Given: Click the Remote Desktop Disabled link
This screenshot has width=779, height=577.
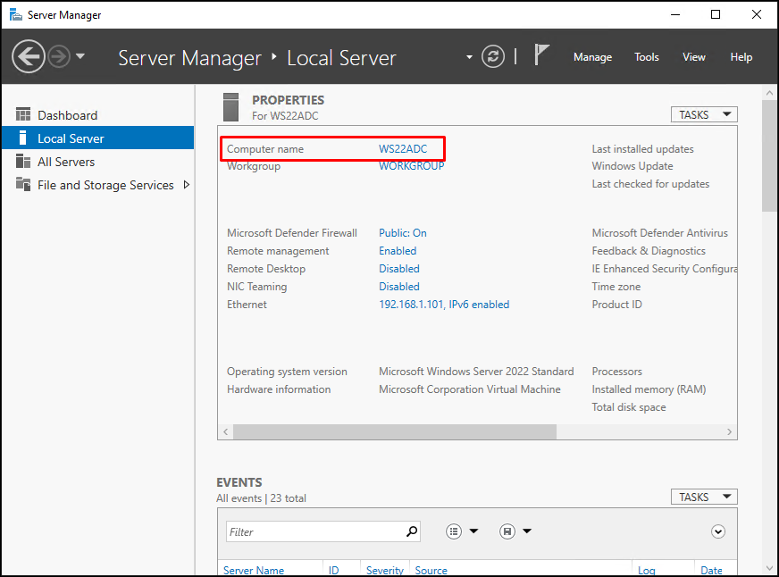Looking at the screenshot, I should tap(399, 269).
